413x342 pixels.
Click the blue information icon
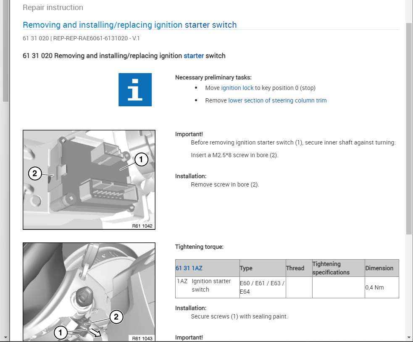click(135, 89)
